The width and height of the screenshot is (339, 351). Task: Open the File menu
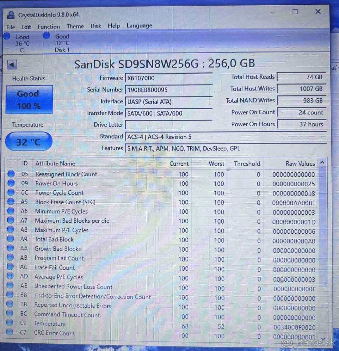11,27
